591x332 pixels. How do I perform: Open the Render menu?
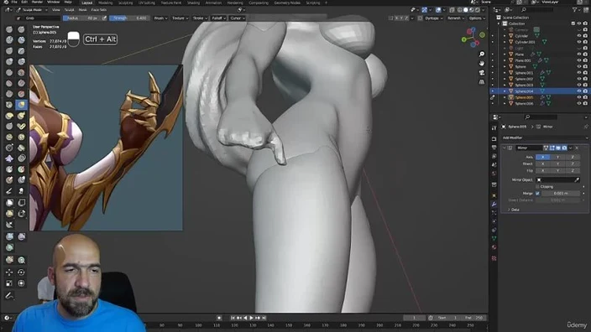[x=37, y=3]
